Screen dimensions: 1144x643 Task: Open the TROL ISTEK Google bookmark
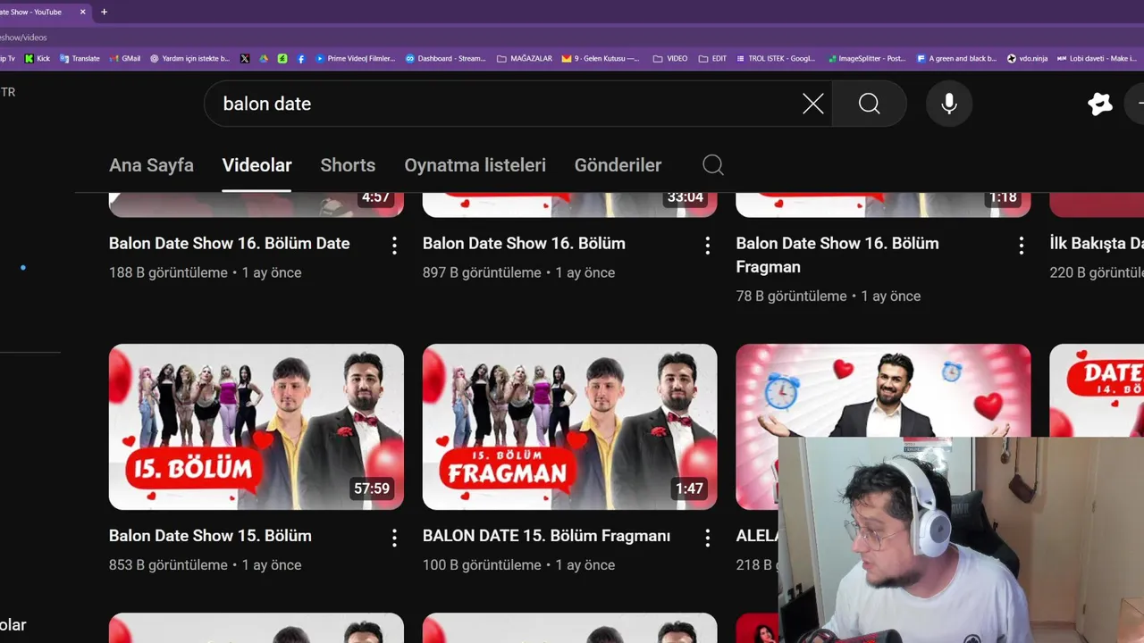coord(776,58)
